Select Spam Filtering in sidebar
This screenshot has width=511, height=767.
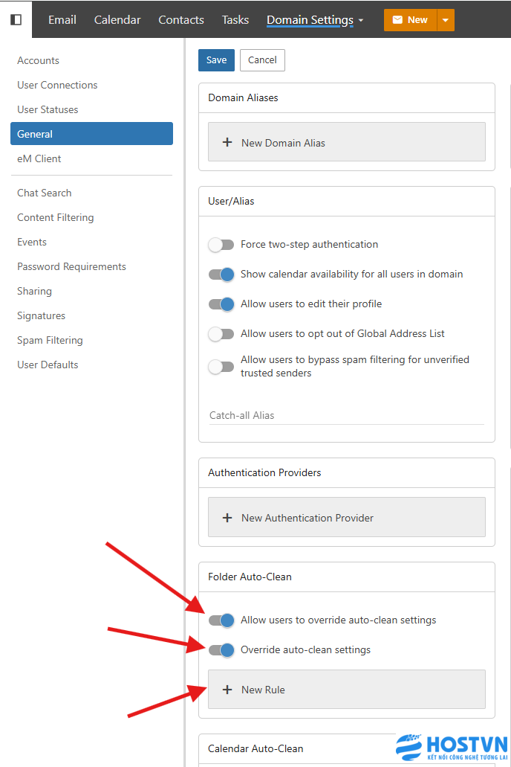tap(50, 340)
